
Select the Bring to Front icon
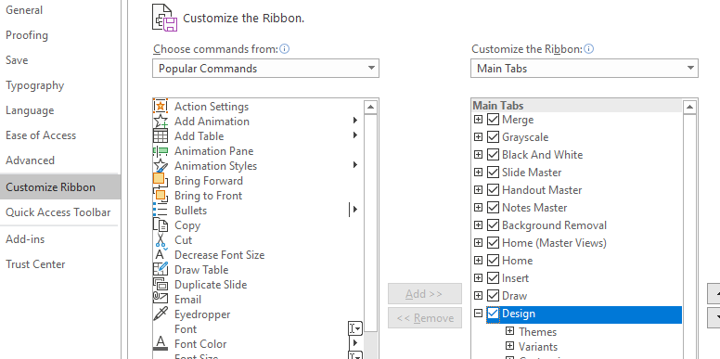[x=161, y=195]
